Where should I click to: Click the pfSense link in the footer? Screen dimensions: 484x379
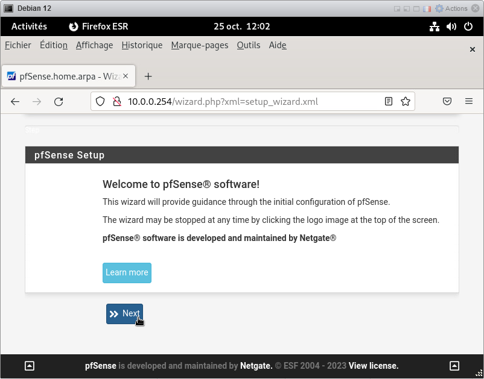click(101, 366)
